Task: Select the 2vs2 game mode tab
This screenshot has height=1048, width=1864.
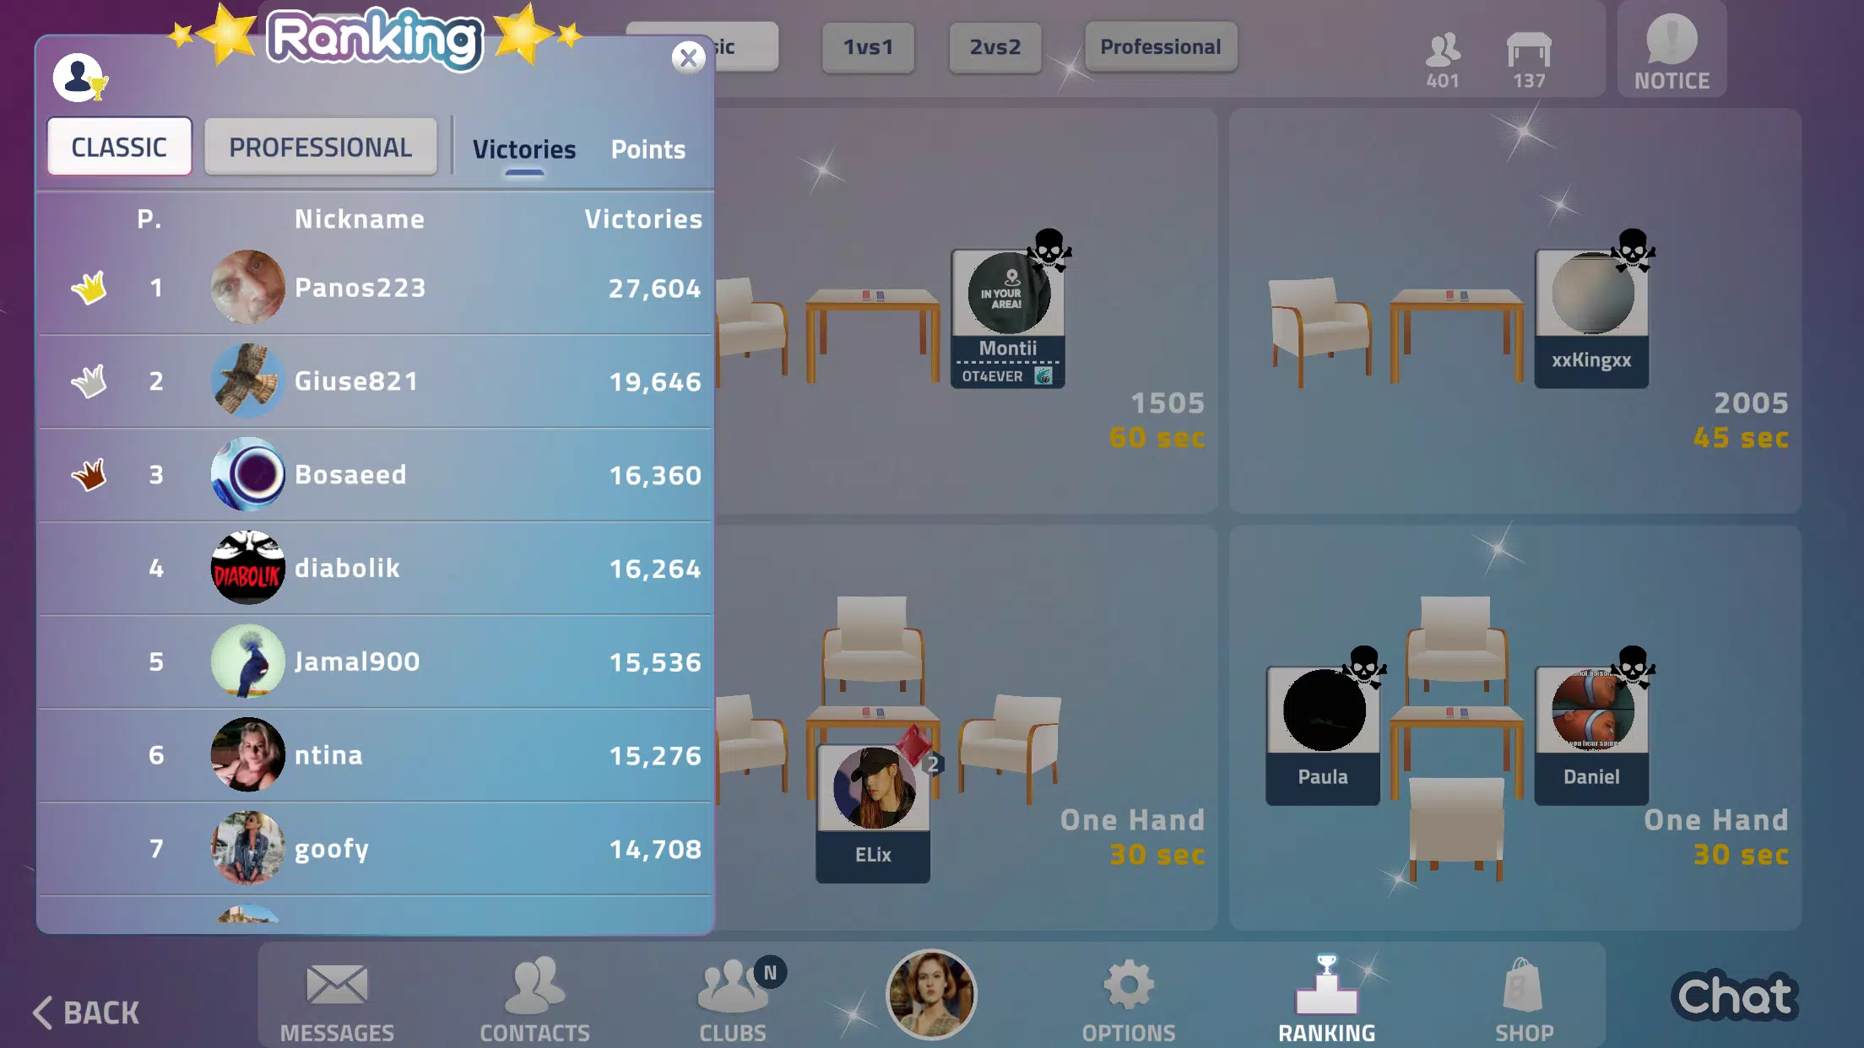Action: (x=997, y=46)
